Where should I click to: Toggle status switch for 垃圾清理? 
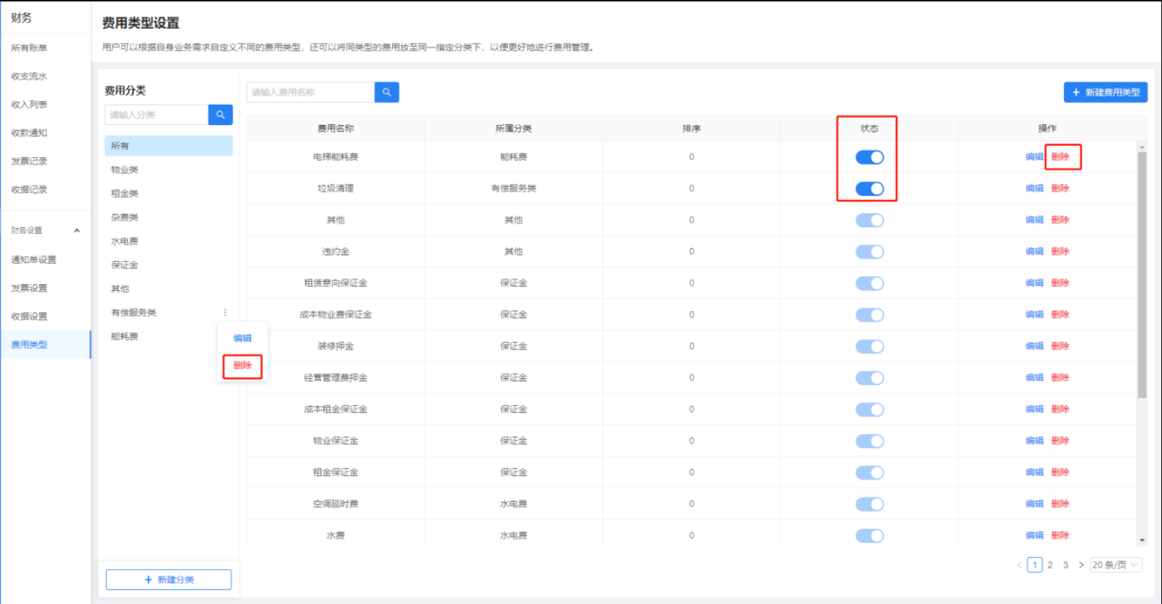(x=869, y=189)
